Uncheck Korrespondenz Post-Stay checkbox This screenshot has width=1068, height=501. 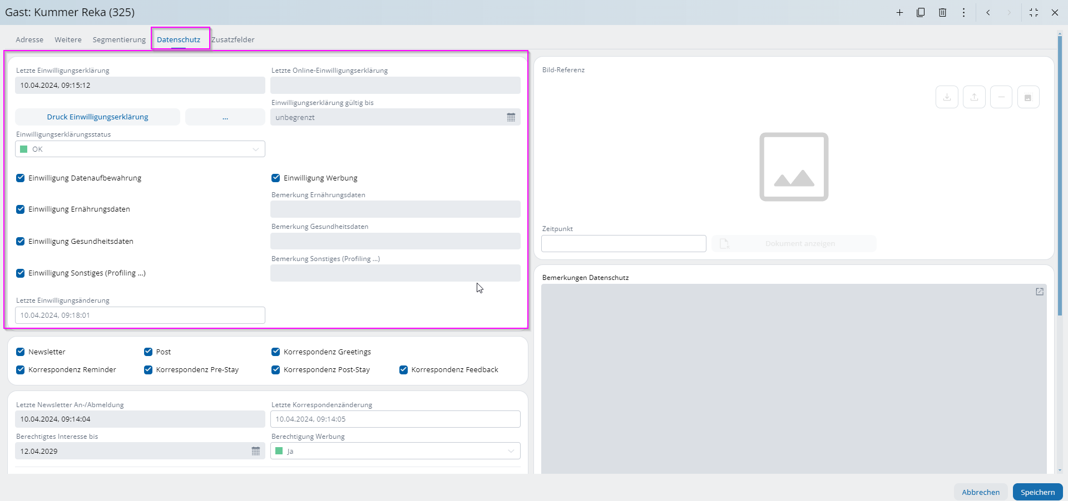276,370
